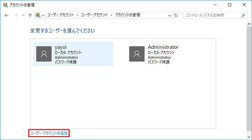Click the magnifier search icon

coord(243,15)
